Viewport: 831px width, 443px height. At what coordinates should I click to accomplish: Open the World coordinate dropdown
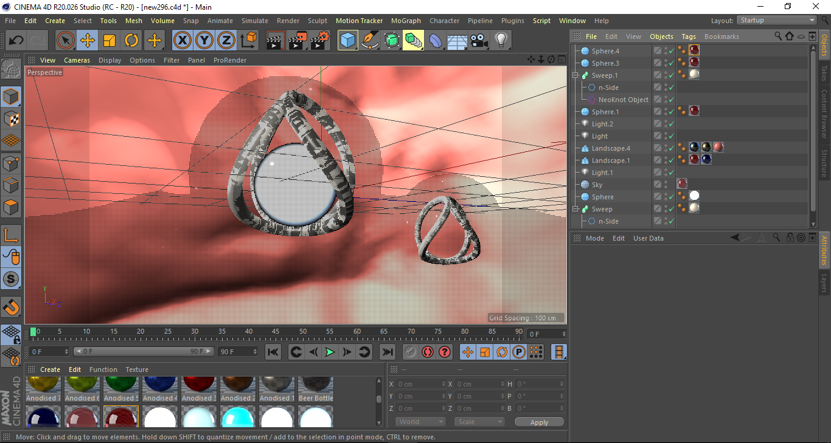[420, 422]
